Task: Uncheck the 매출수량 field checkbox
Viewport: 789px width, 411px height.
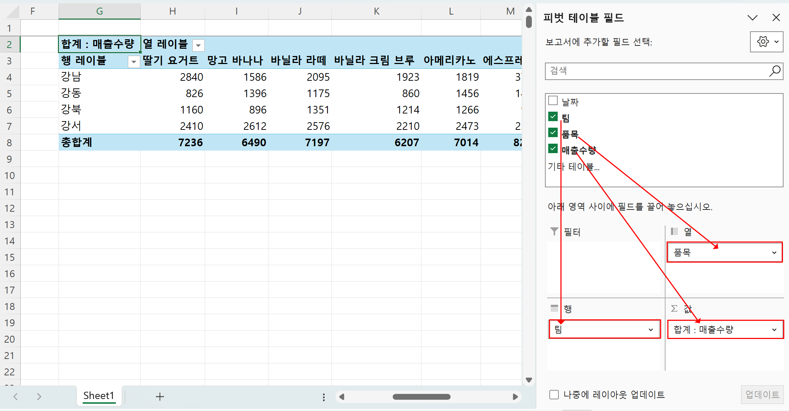Action: [553, 148]
